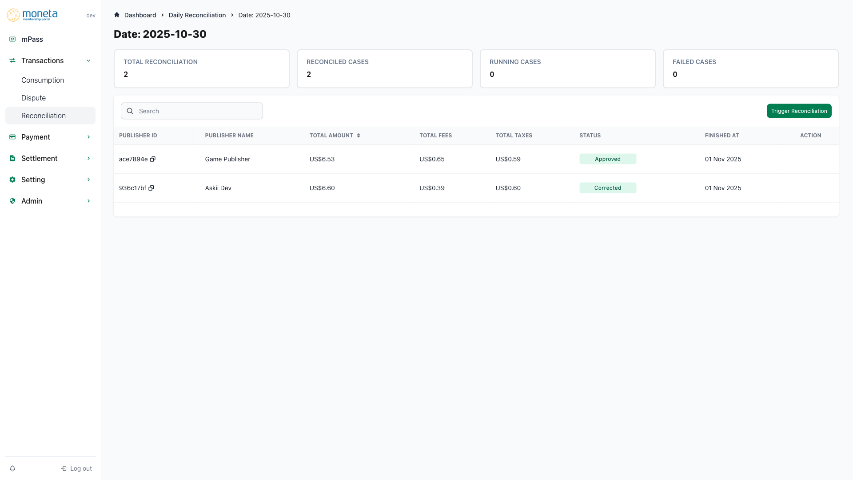853x480 pixels.
Task: Click the home icon in the breadcrumb
Action: (116, 15)
